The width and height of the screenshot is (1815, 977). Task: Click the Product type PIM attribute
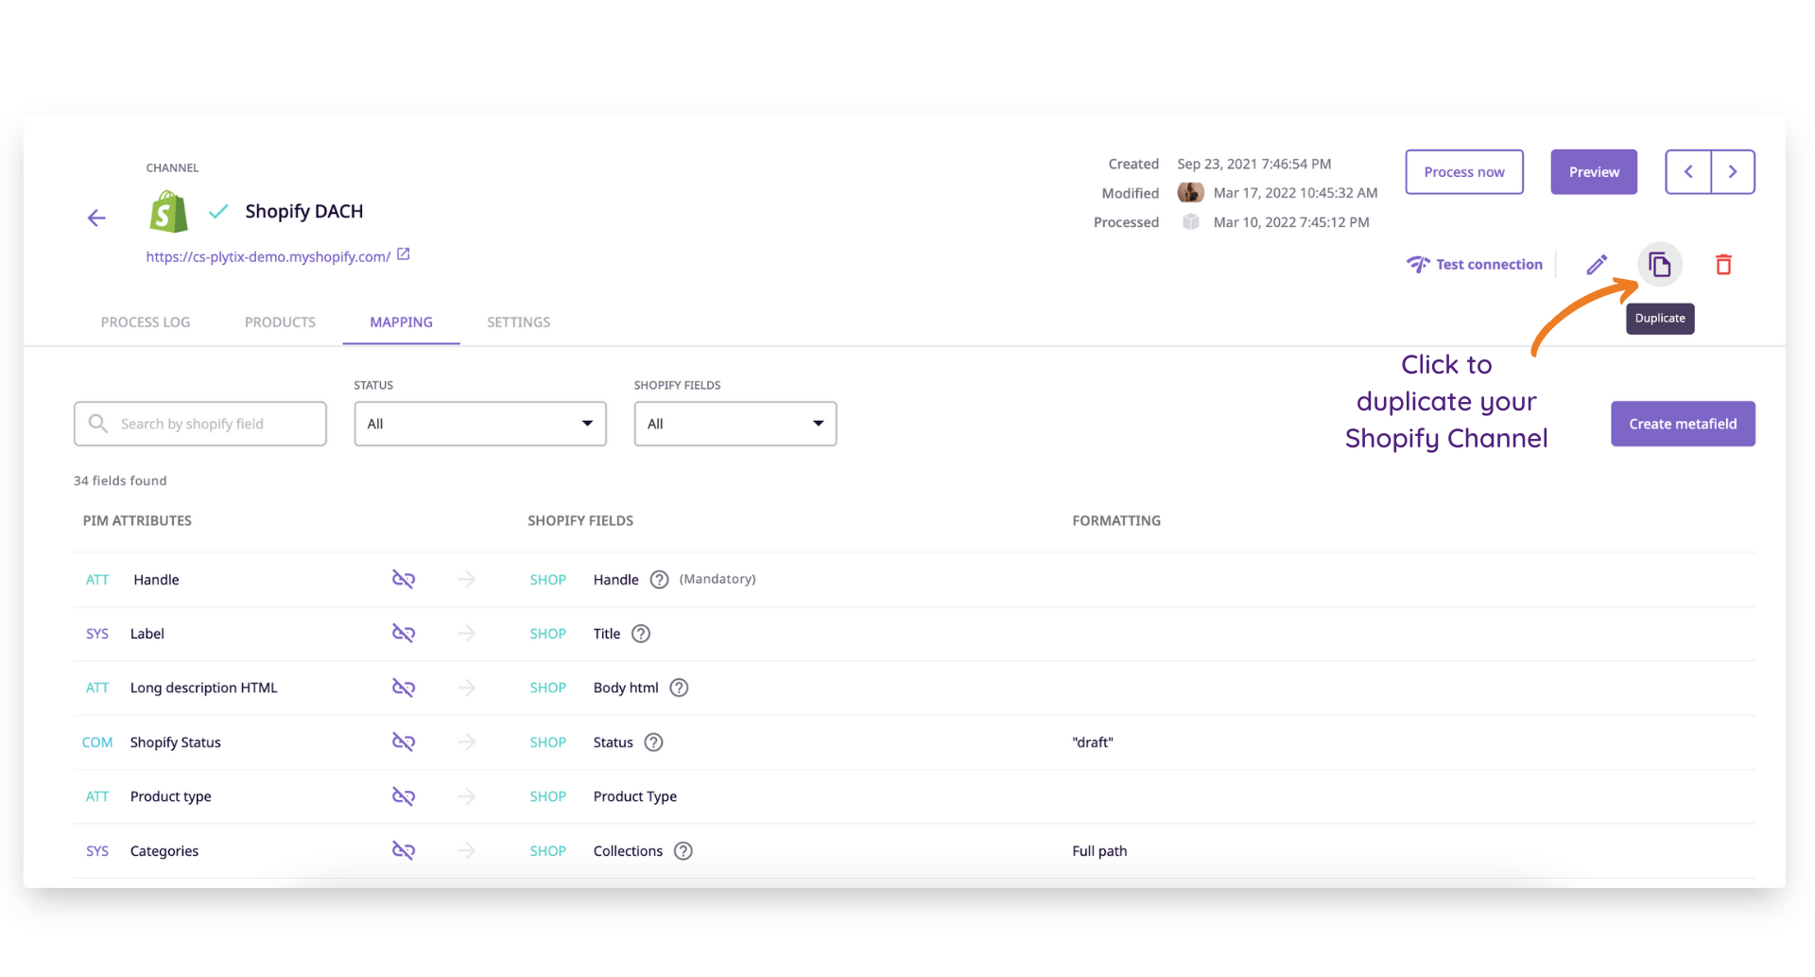pyautogui.click(x=170, y=796)
